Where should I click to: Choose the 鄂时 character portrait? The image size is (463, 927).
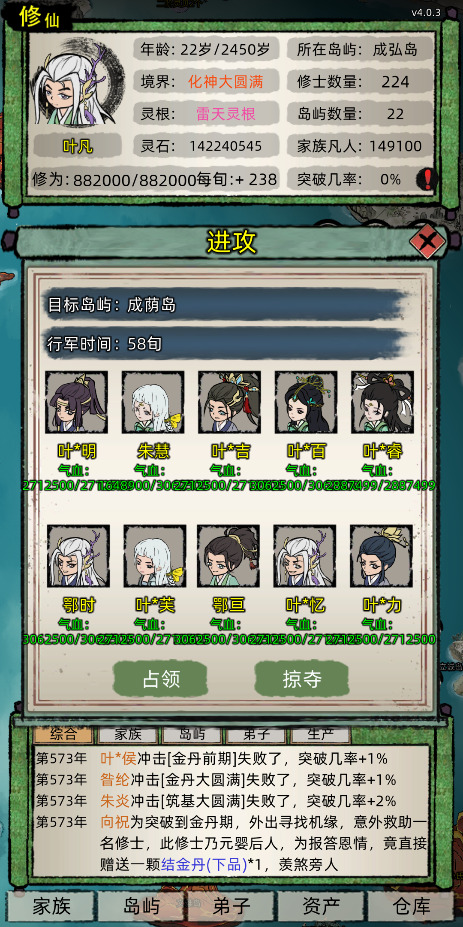78,556
